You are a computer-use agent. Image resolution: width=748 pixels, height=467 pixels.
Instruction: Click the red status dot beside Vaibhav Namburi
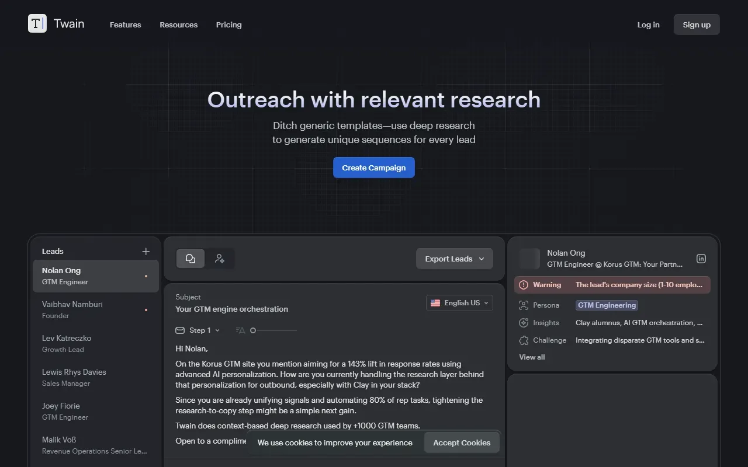click(146, 310)
